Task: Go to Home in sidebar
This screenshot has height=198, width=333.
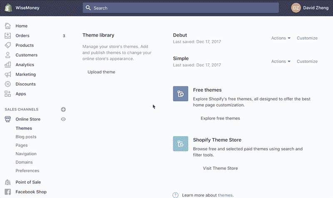Action: coord(22,26)
